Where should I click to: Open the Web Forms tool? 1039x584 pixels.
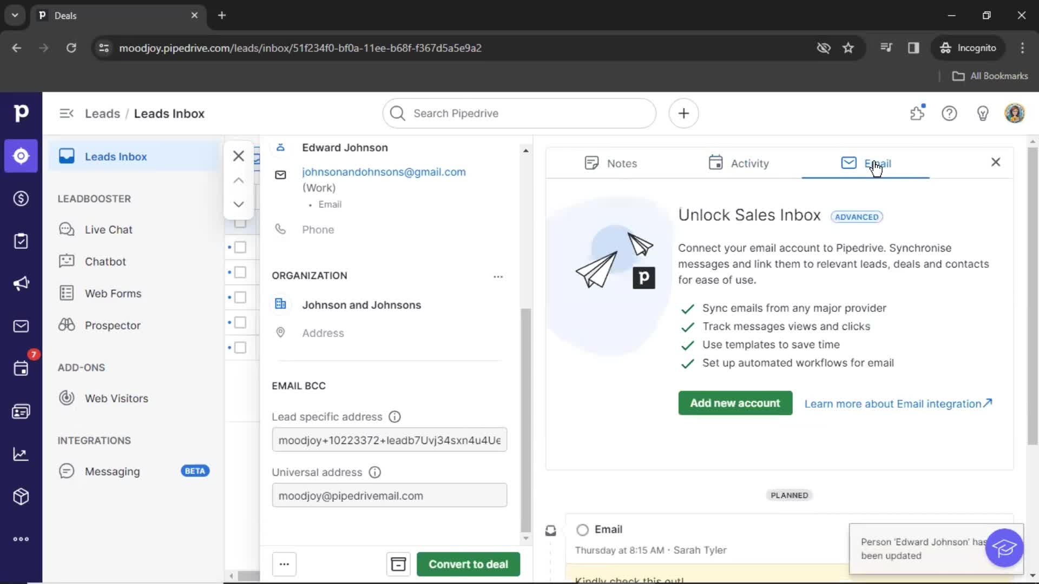[113, 293]
